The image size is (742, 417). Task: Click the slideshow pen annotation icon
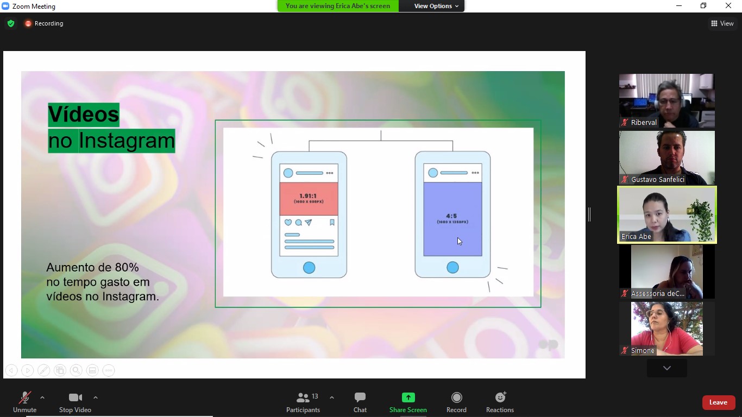click(x=44, y=370)
